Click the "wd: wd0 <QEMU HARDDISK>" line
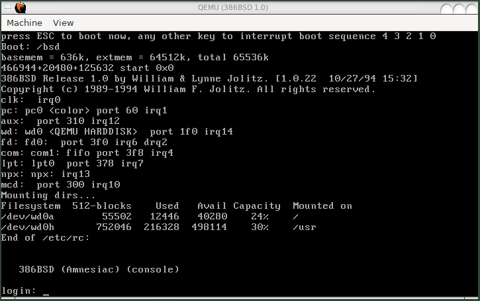Viewport: 480px width, 301px height. coord(117,131)
